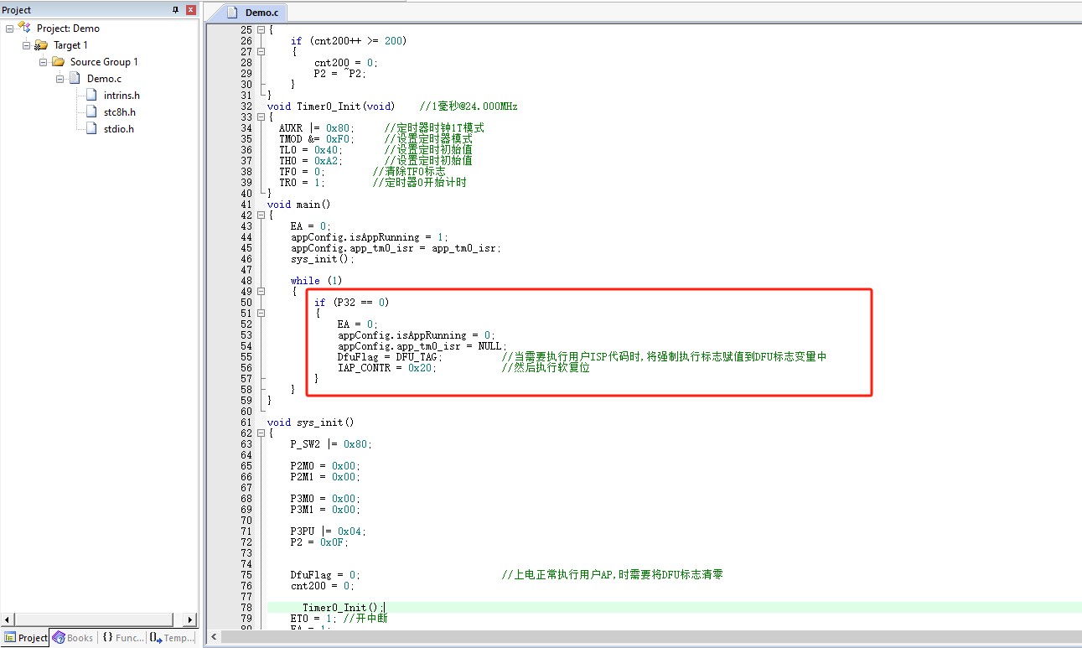Click "appConfig.app_tm0_isr = NULL;" line
Screen dimensions: 1082x648
coord(422,345)
